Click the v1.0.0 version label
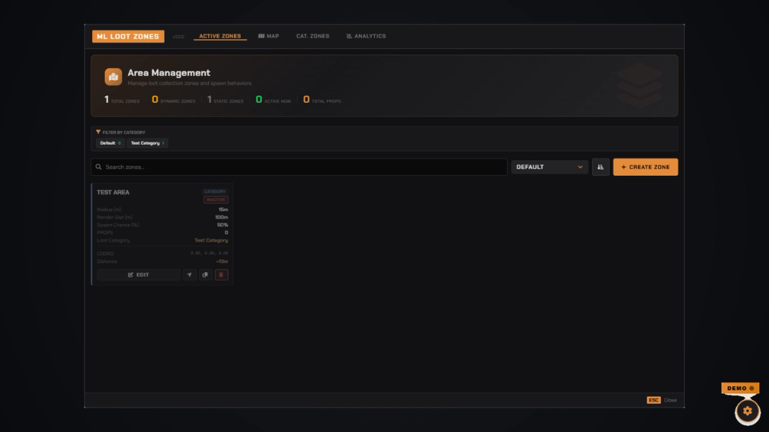The height and width of the screenshot is (432, 769). pos(178,37)
